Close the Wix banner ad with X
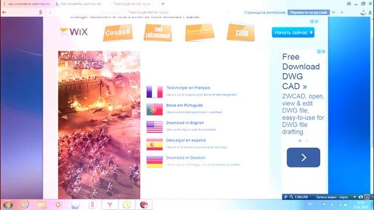Image resolution: width=374 pixels, height=210 pixels. (x=317, y=22)
